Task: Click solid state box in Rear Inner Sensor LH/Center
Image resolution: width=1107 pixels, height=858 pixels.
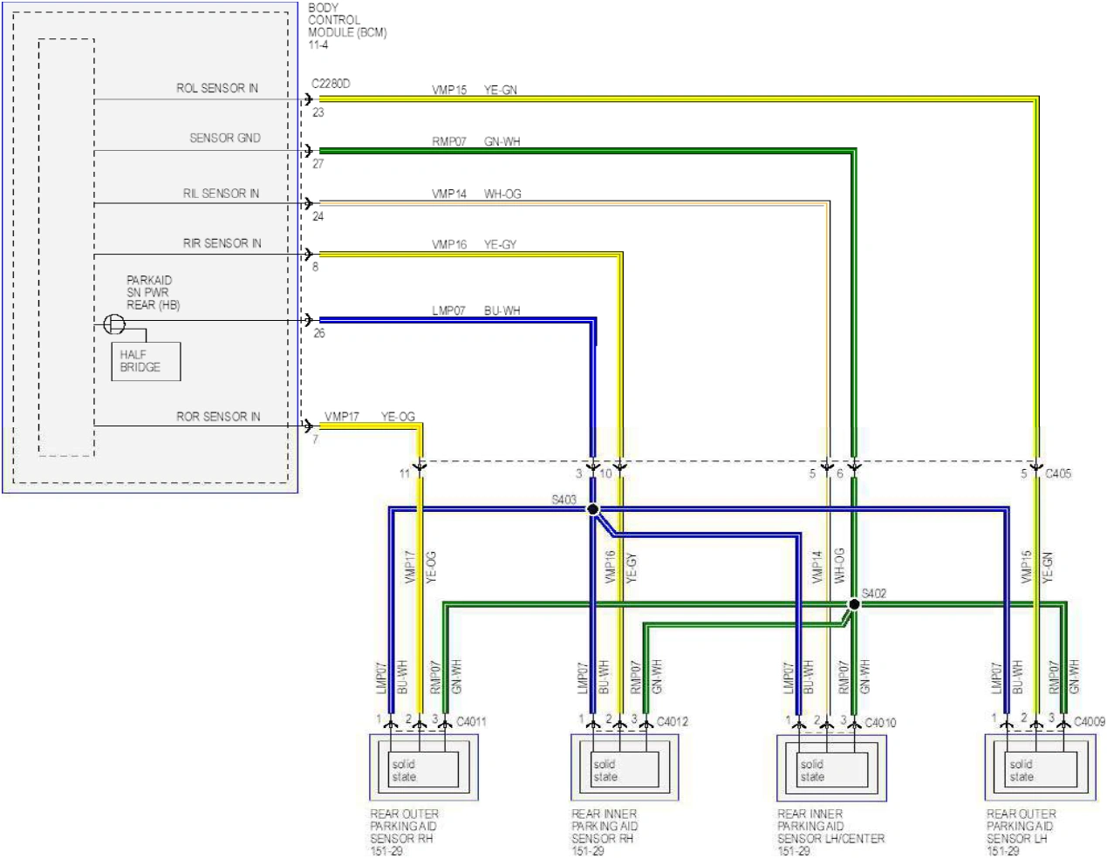Action: pyautogui.click(x=832, y=769)
